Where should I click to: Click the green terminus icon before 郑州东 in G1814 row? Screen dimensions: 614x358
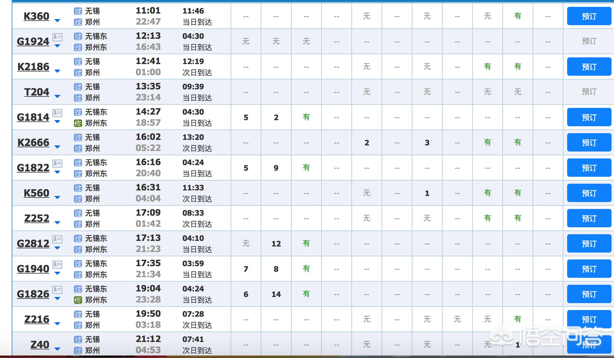[78, 123]
